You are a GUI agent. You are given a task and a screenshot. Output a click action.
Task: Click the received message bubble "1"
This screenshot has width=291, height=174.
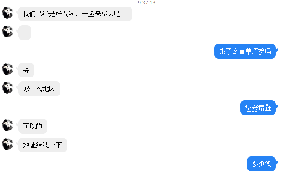pos(24,33)
